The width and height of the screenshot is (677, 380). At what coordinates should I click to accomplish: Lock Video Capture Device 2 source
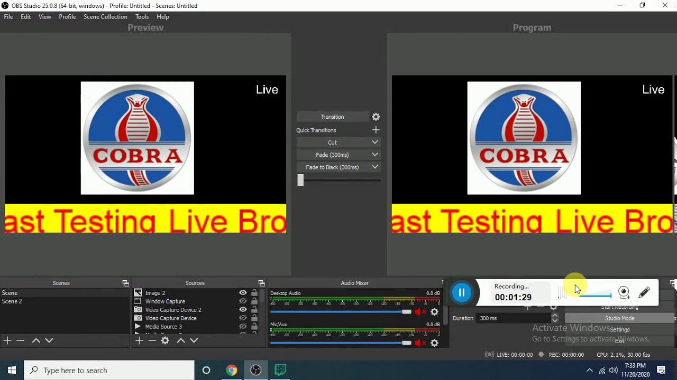point(254,310)
